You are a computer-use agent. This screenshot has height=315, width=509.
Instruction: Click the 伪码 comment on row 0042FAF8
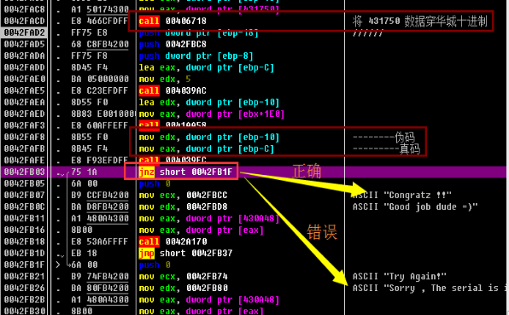coord(383,137)
